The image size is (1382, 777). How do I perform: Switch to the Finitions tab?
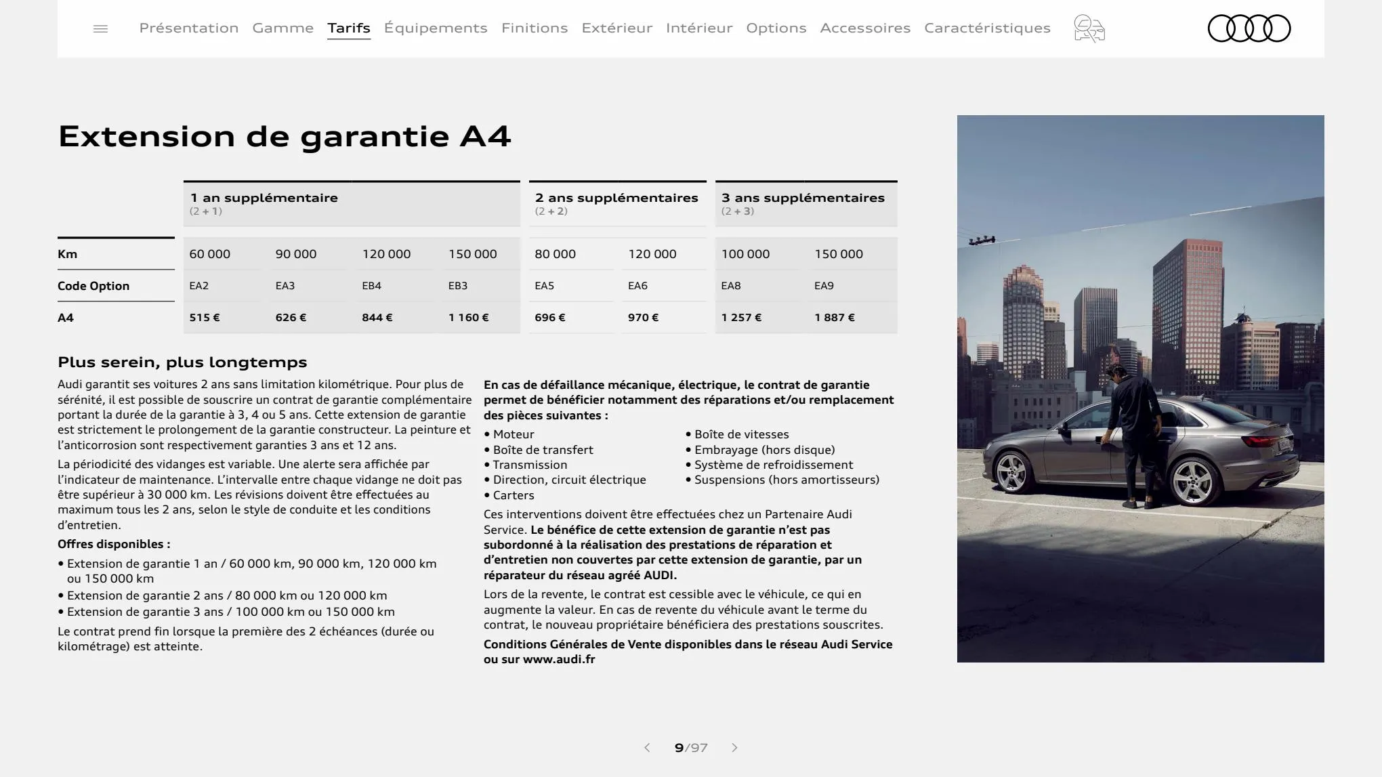[x=535, y=28]
